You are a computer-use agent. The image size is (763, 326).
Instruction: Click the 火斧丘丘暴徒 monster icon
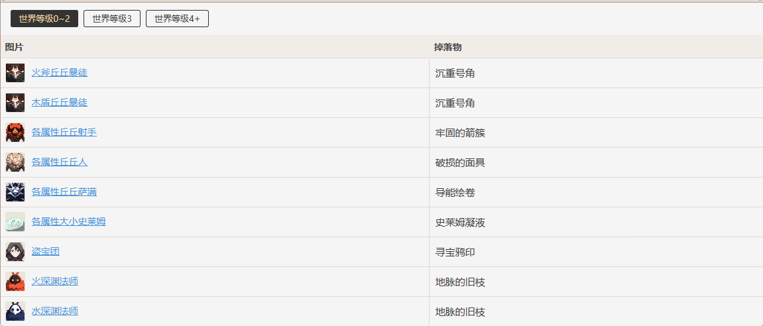click(x=15, y=73)
